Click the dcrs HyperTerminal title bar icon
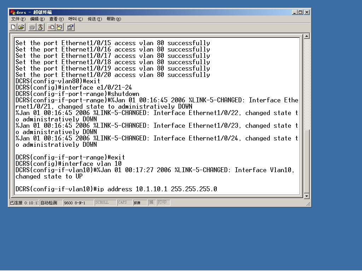Screen dimensions: 362x271 click(x=12, y=12)
